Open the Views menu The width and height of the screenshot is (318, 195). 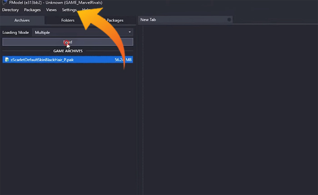pos(51,10)
